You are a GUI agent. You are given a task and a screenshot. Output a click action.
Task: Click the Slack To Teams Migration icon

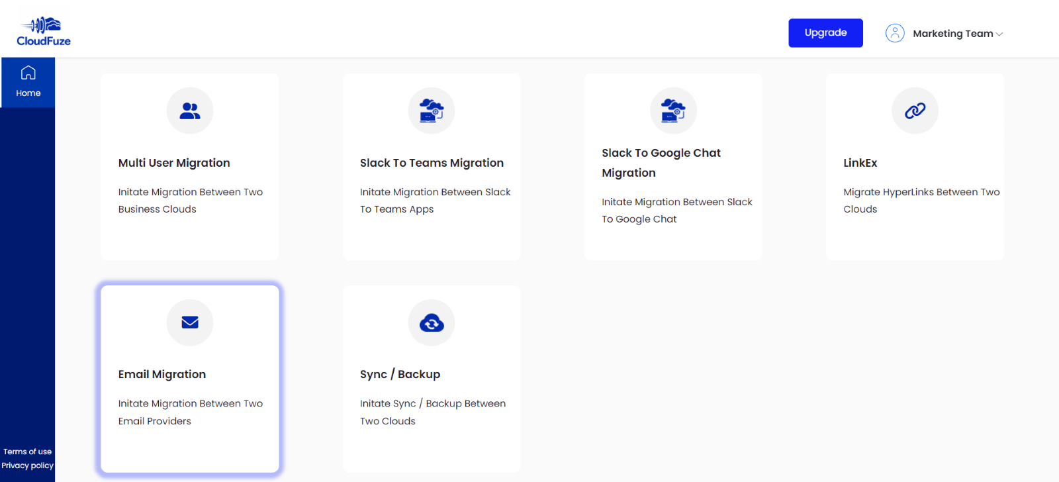432,111
